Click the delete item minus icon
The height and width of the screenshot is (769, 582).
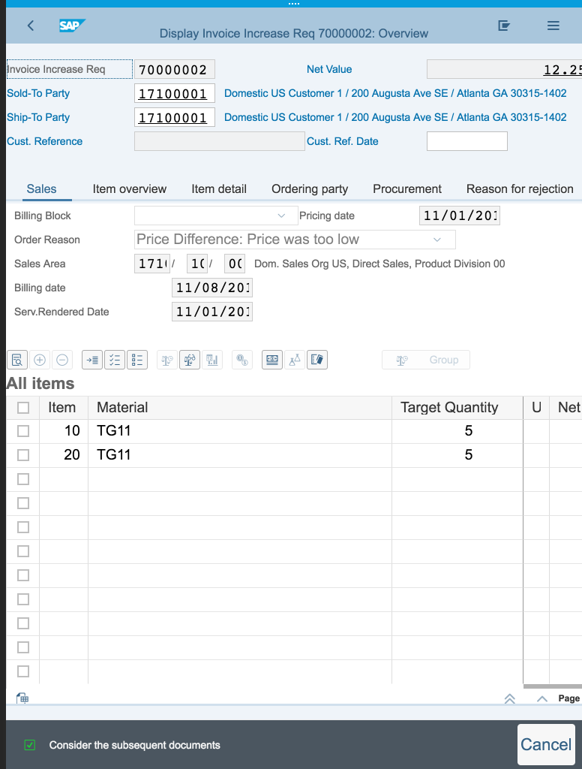(x=62, y=360)
